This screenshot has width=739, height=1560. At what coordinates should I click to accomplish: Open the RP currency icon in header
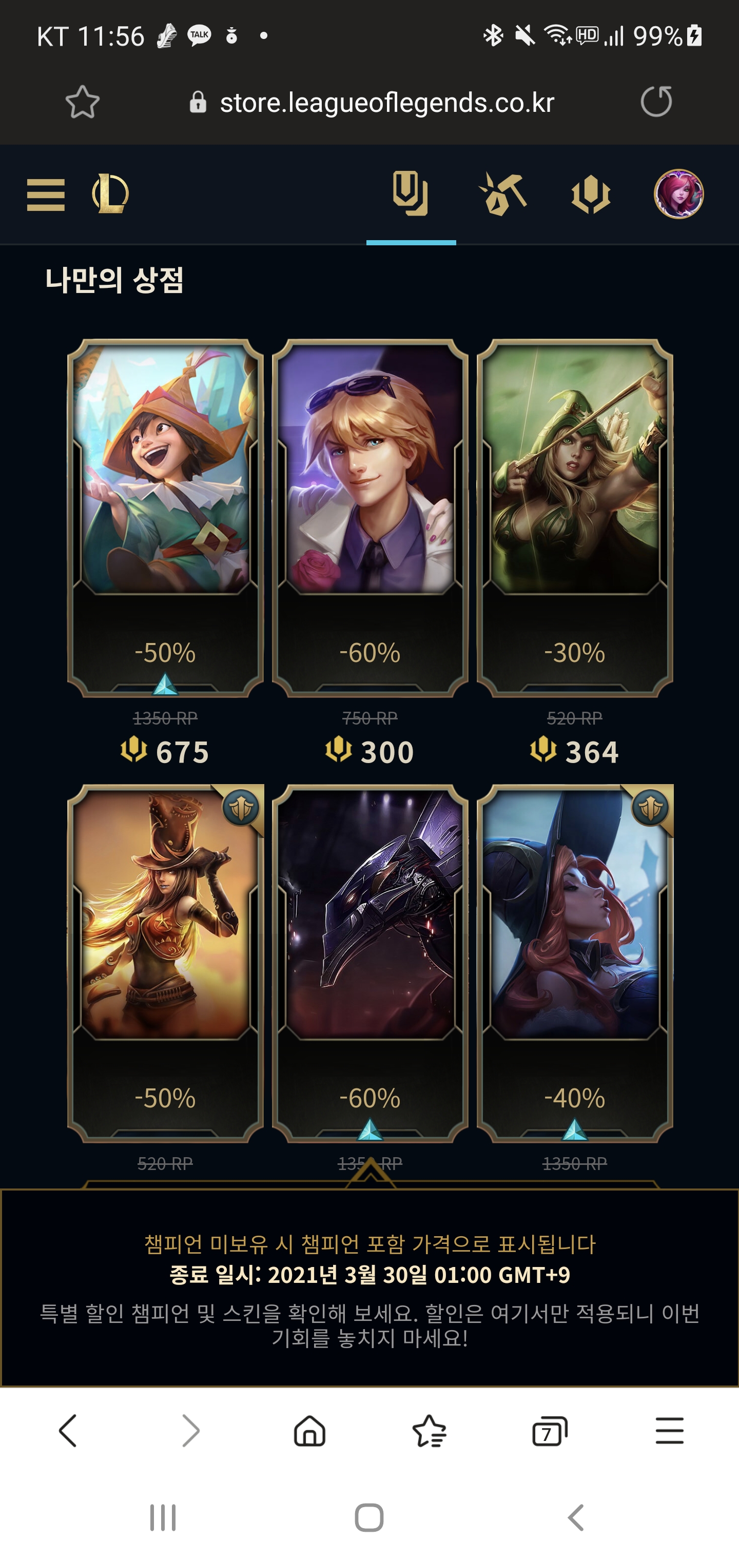(x=591, y=194)
